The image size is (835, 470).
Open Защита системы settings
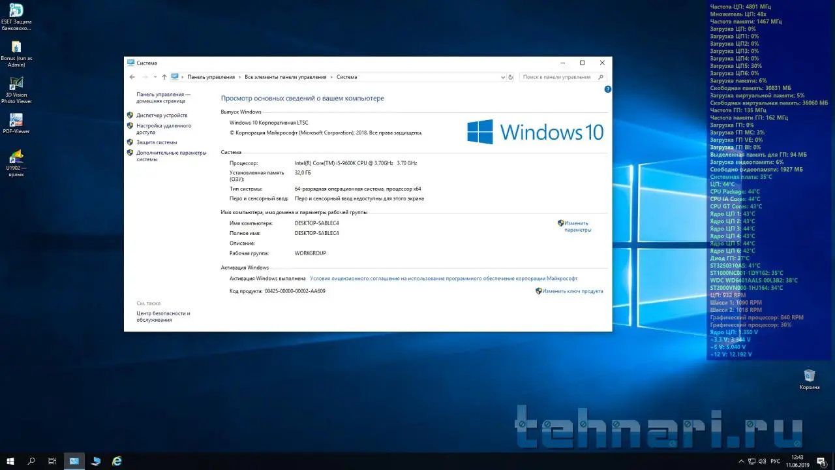pos(157,142)
